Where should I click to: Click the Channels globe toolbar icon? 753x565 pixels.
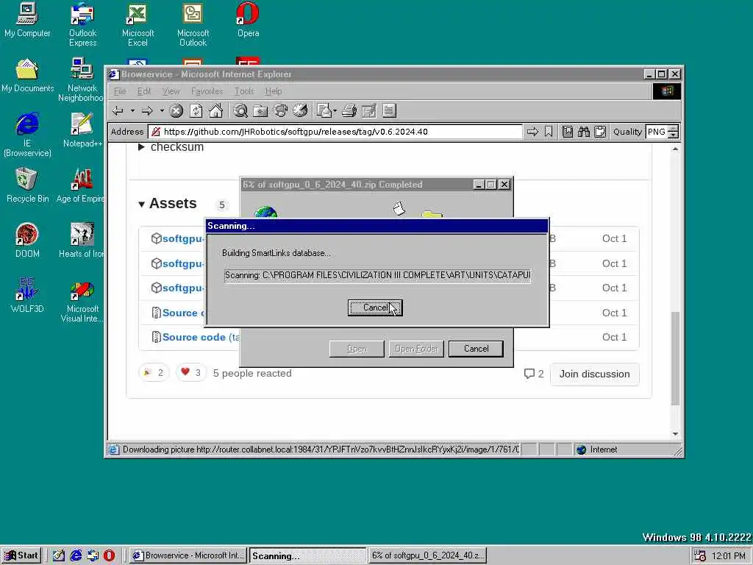280,111
